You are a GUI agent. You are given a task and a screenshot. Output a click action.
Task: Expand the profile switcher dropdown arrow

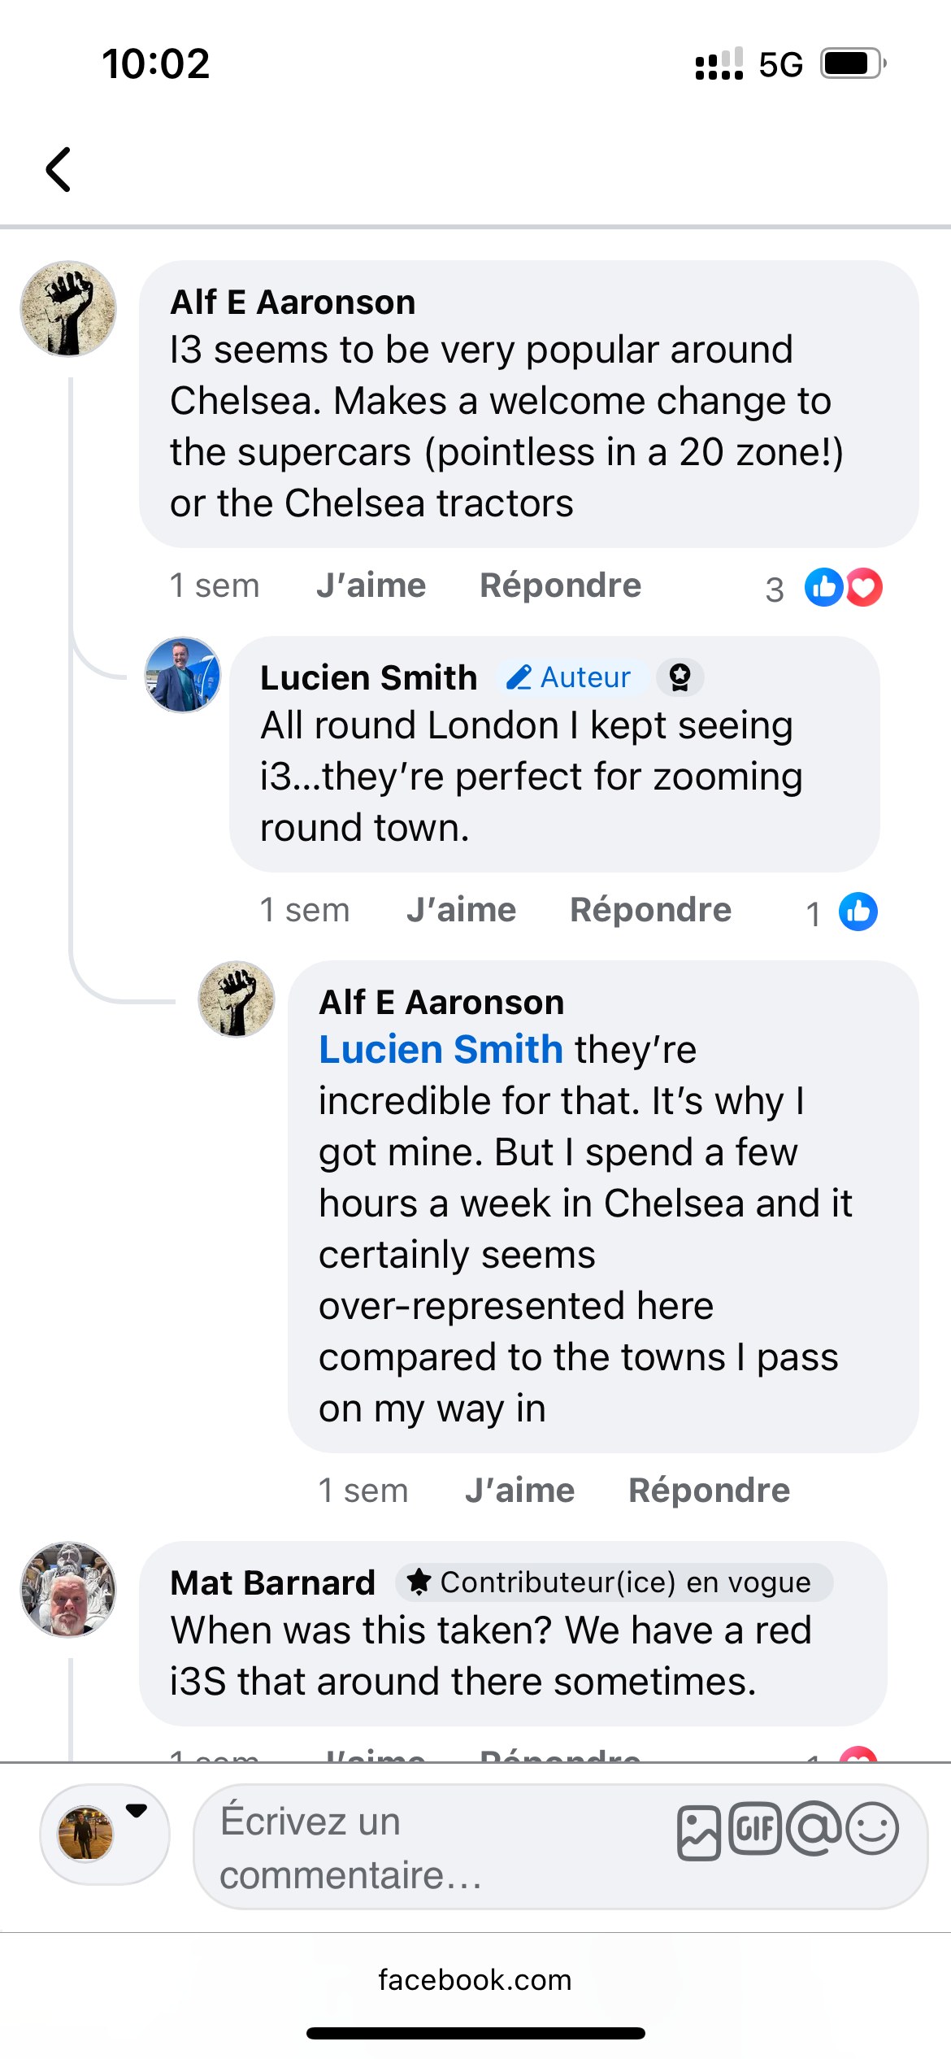click(137, 1810)
